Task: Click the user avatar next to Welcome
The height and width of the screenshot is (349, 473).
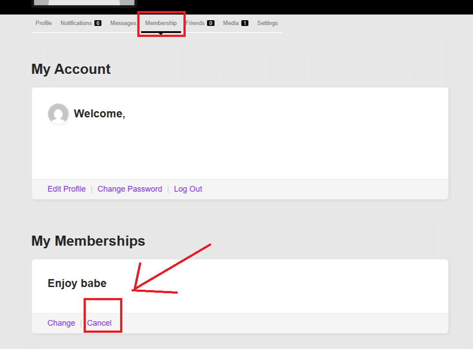Action: coord(58,113)
